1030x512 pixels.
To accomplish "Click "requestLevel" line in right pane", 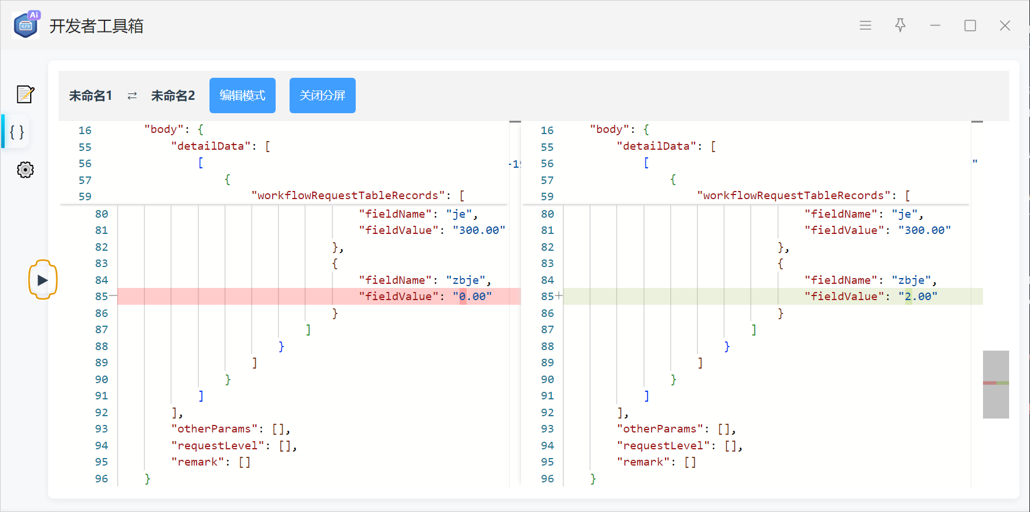I will 680,446.
